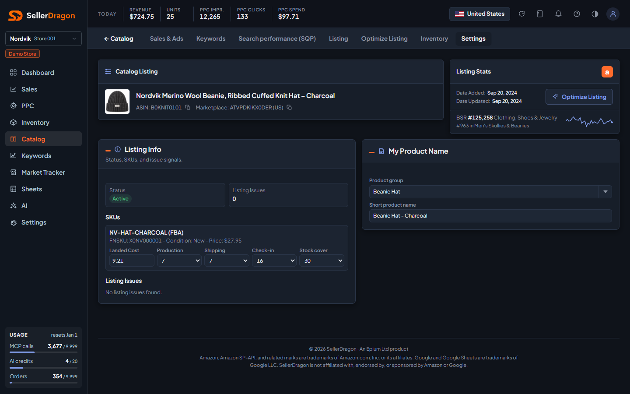
Task: Open the Shipping days dropdown
Action: pyautogui.click(x=227, y=260)
